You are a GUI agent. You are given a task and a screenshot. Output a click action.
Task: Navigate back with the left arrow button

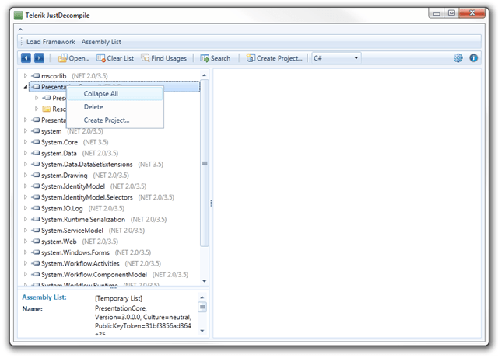(26, 58)
